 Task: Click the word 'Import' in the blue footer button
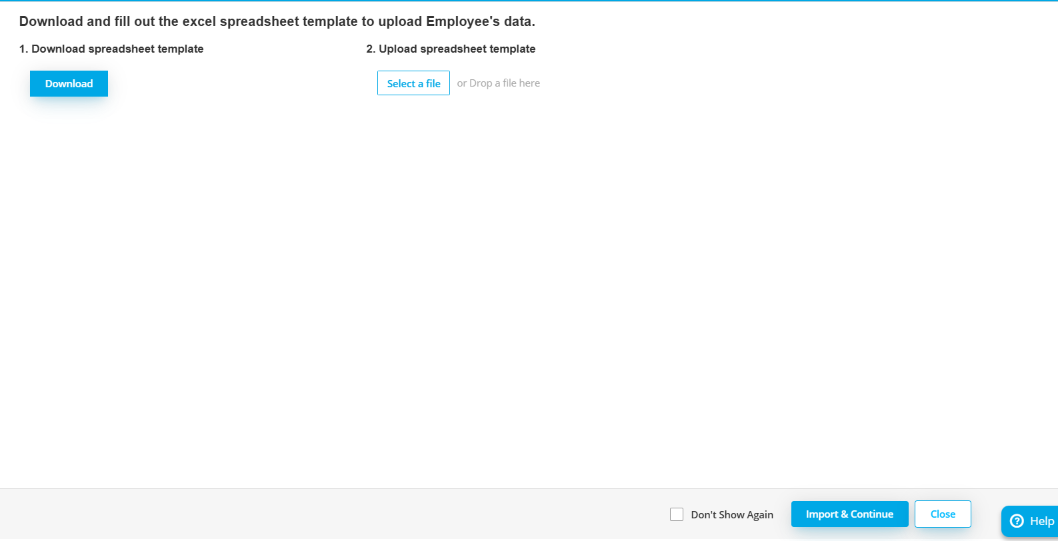coord(821,514)
